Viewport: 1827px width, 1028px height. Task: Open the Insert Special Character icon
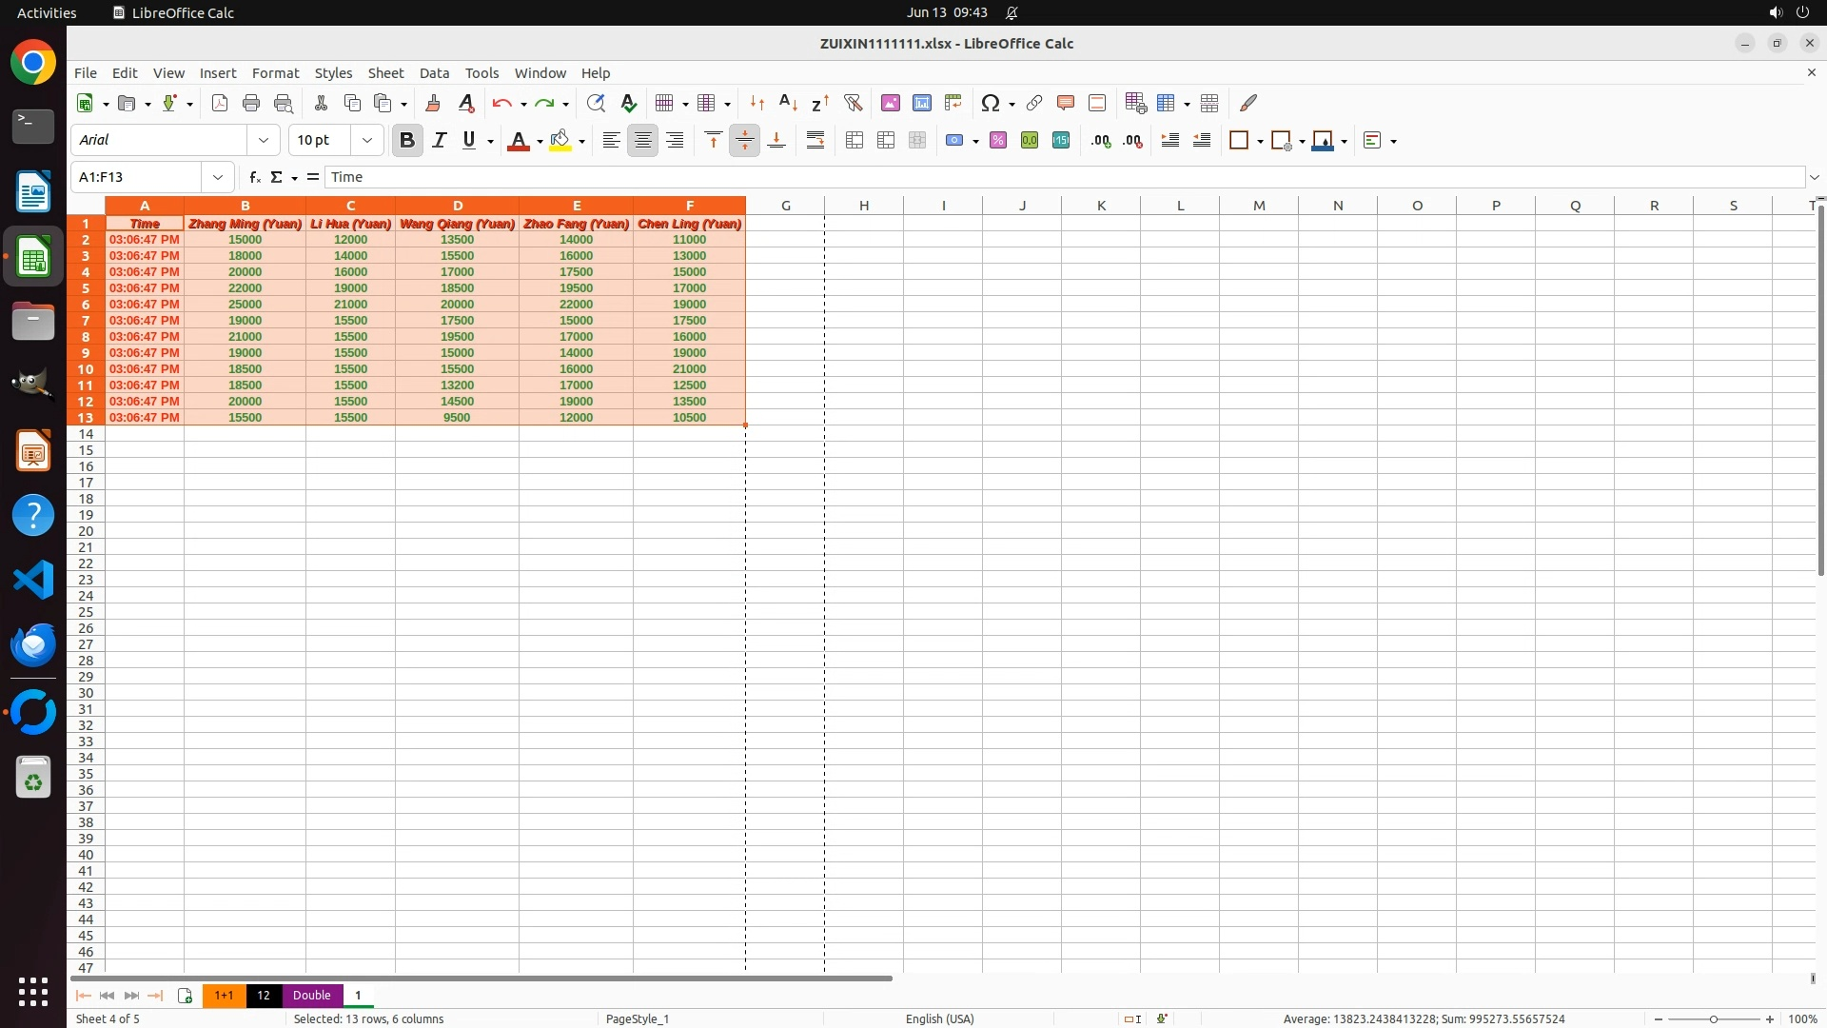(990, 103)
